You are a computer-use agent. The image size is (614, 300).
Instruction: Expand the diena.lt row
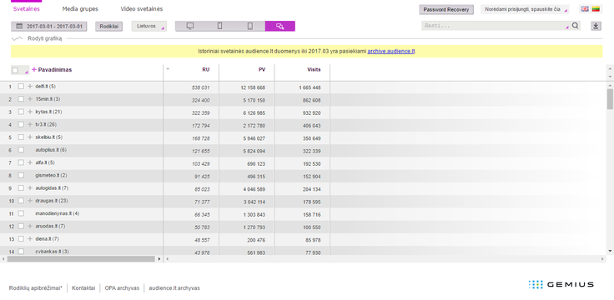coord(30,238)
